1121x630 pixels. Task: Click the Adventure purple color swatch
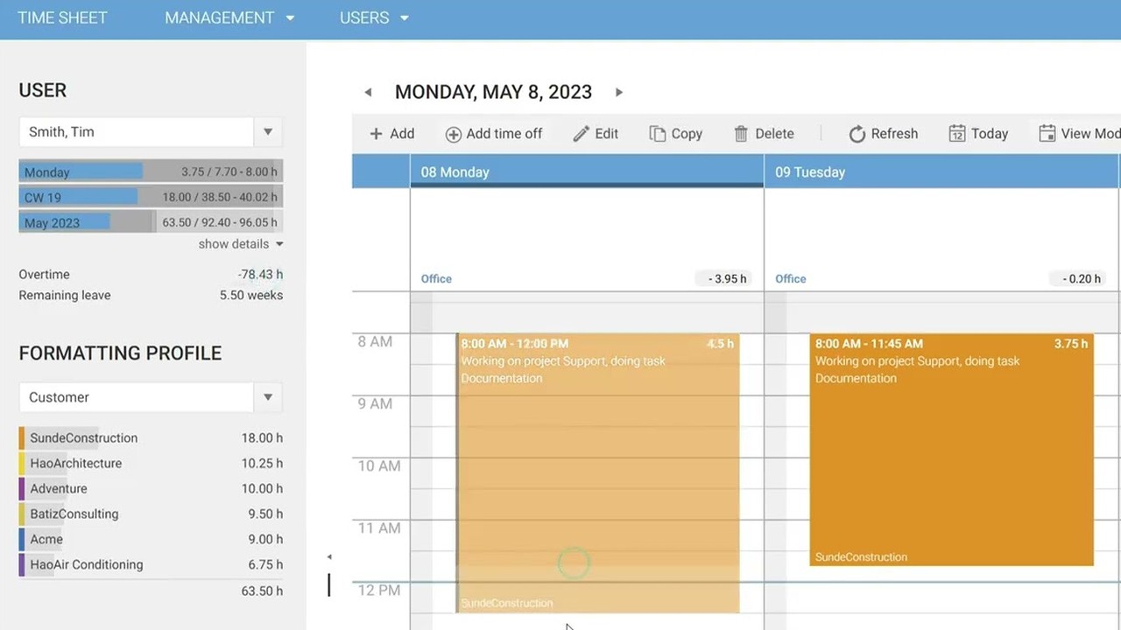click(x=22, y=488)
